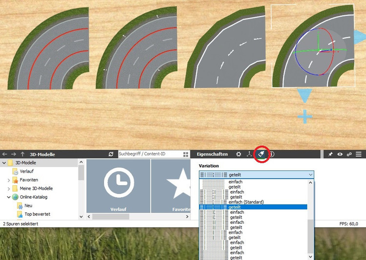Select Online-Katalog in the tree

33,197
